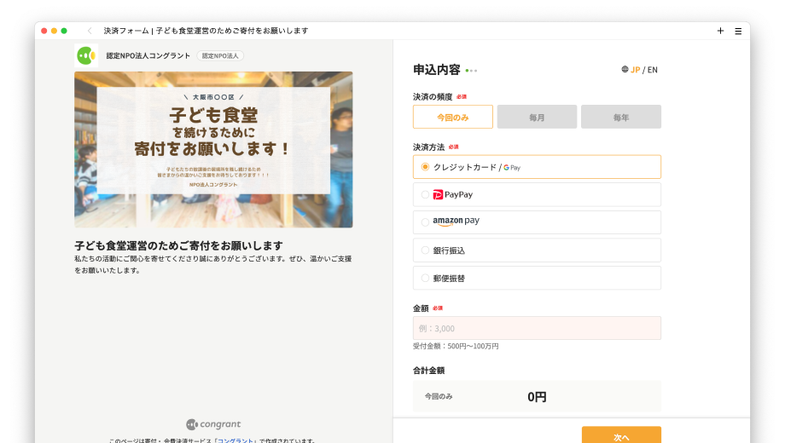Click the 合計金額 label
Viewport: 785px width, 443px height.
coord(428,371)
